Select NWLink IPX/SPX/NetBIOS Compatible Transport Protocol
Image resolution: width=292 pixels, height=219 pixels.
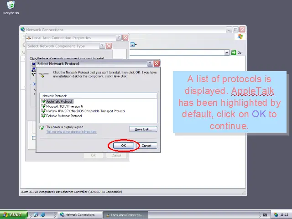pos(86,111)
